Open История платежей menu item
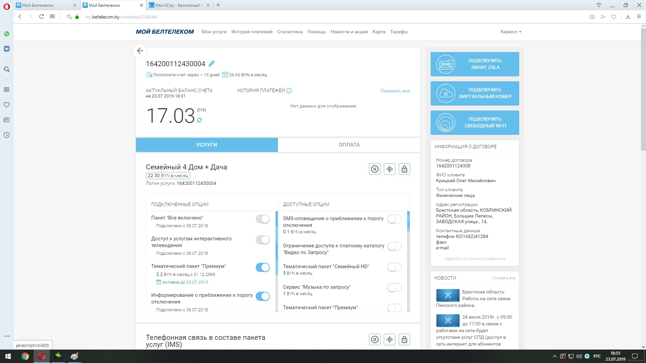This screenshot has height=363, width=646. click(x=252, y=32)
